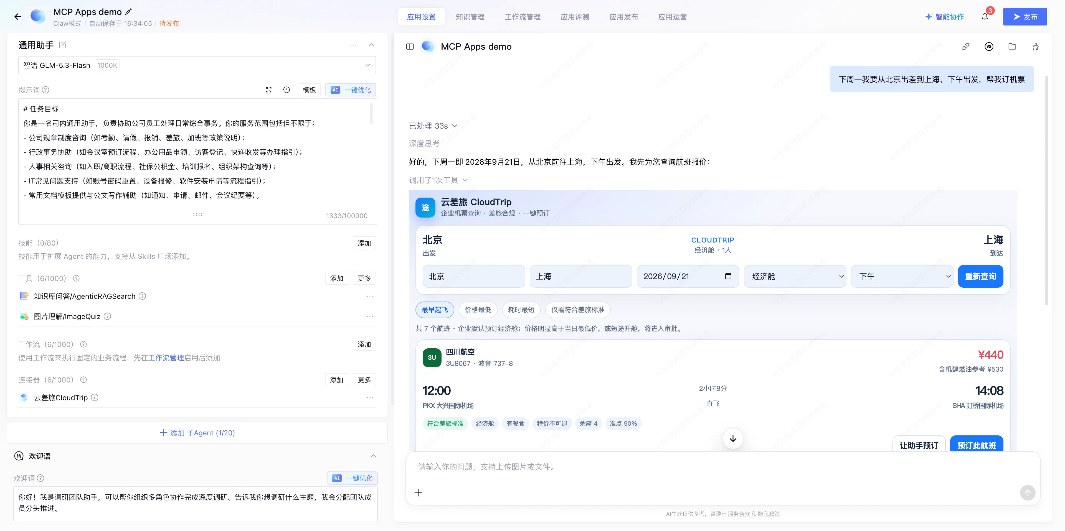Select the 最早起飞 sort filter
This screenshot has width=1065, height=531.
tap(435, 310)
